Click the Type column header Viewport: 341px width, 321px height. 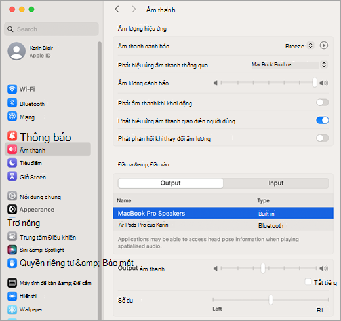click(x=263, y=200)
